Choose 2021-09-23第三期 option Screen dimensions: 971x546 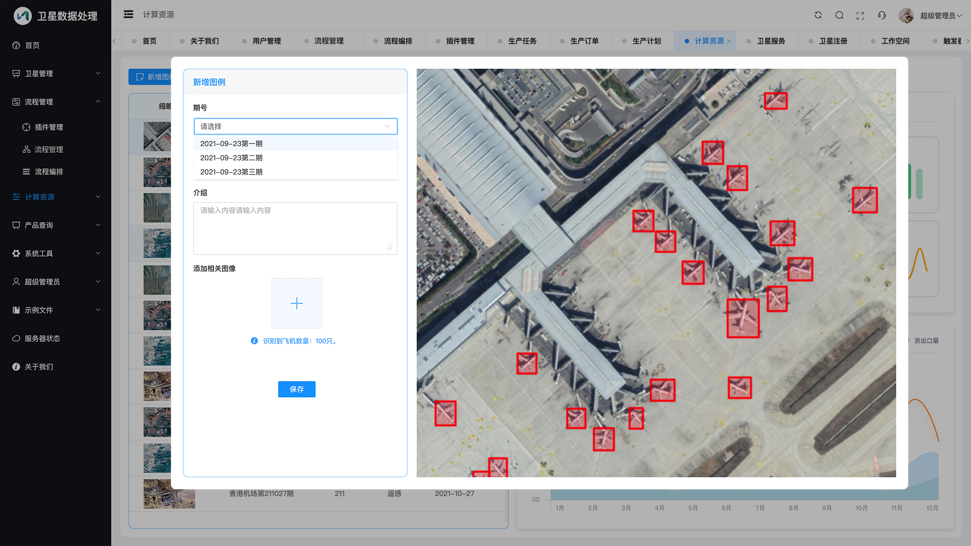coord(296,172)
